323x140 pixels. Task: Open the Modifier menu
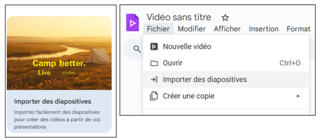(x=191, y=29)
